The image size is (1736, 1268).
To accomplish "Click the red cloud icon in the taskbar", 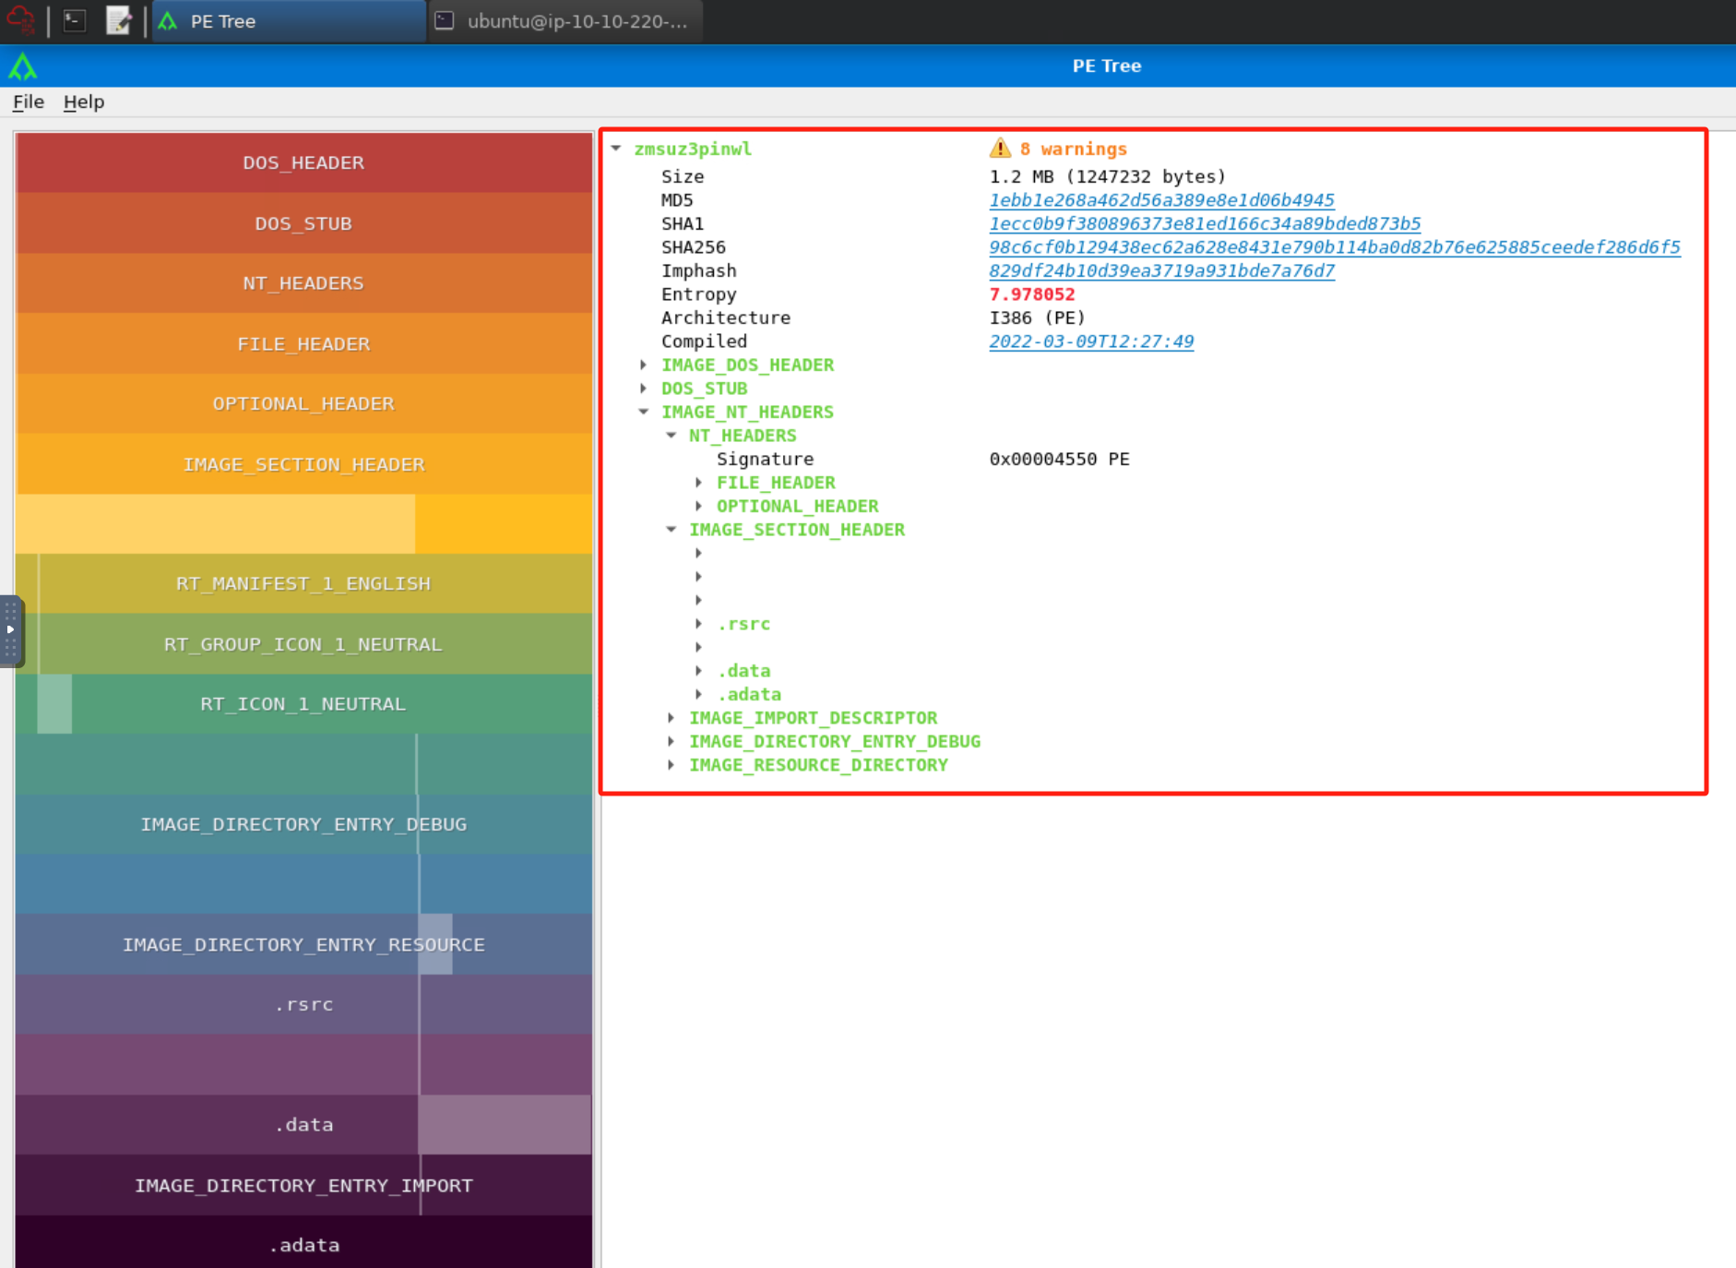I will [21, 19].
